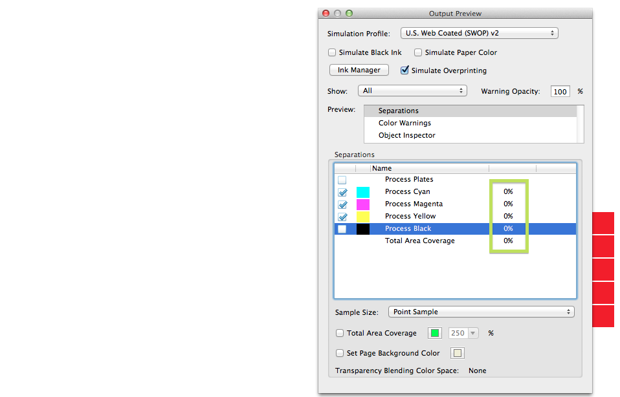Disable Simulate Overprinting
Image resolution: width=620 pixels, height=397 pixels.
(404, 70)
